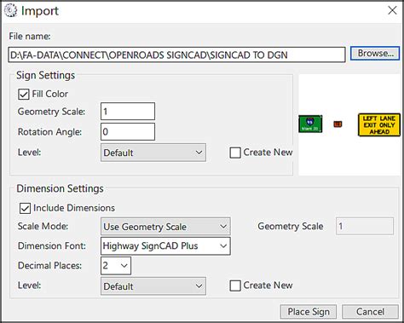The height and width of the screenshot is (323, 404).
Task: Open the Dimension Font dropdown
Action: [x=165, y=246]
